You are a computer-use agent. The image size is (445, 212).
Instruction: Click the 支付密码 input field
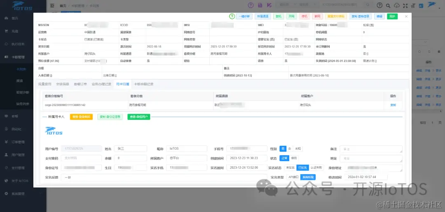[81, 158]
